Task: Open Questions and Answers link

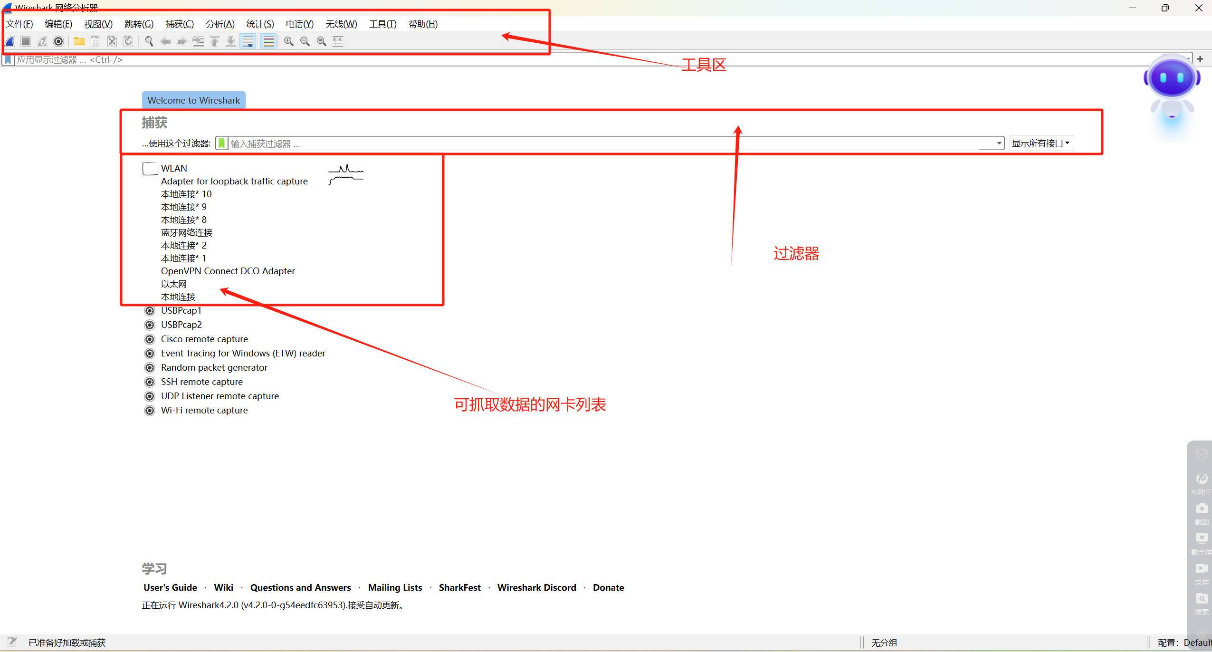Action: pyautogui.click(x=301, y=587)
